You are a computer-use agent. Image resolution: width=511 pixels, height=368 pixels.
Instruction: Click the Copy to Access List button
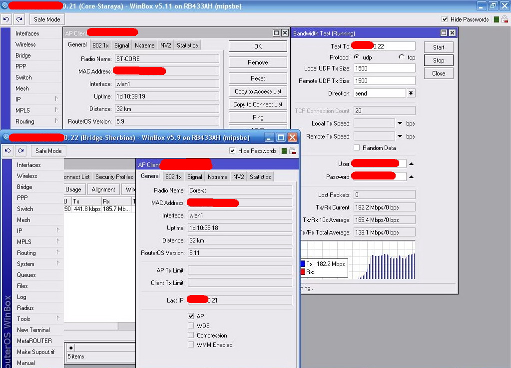click(258, 91)
